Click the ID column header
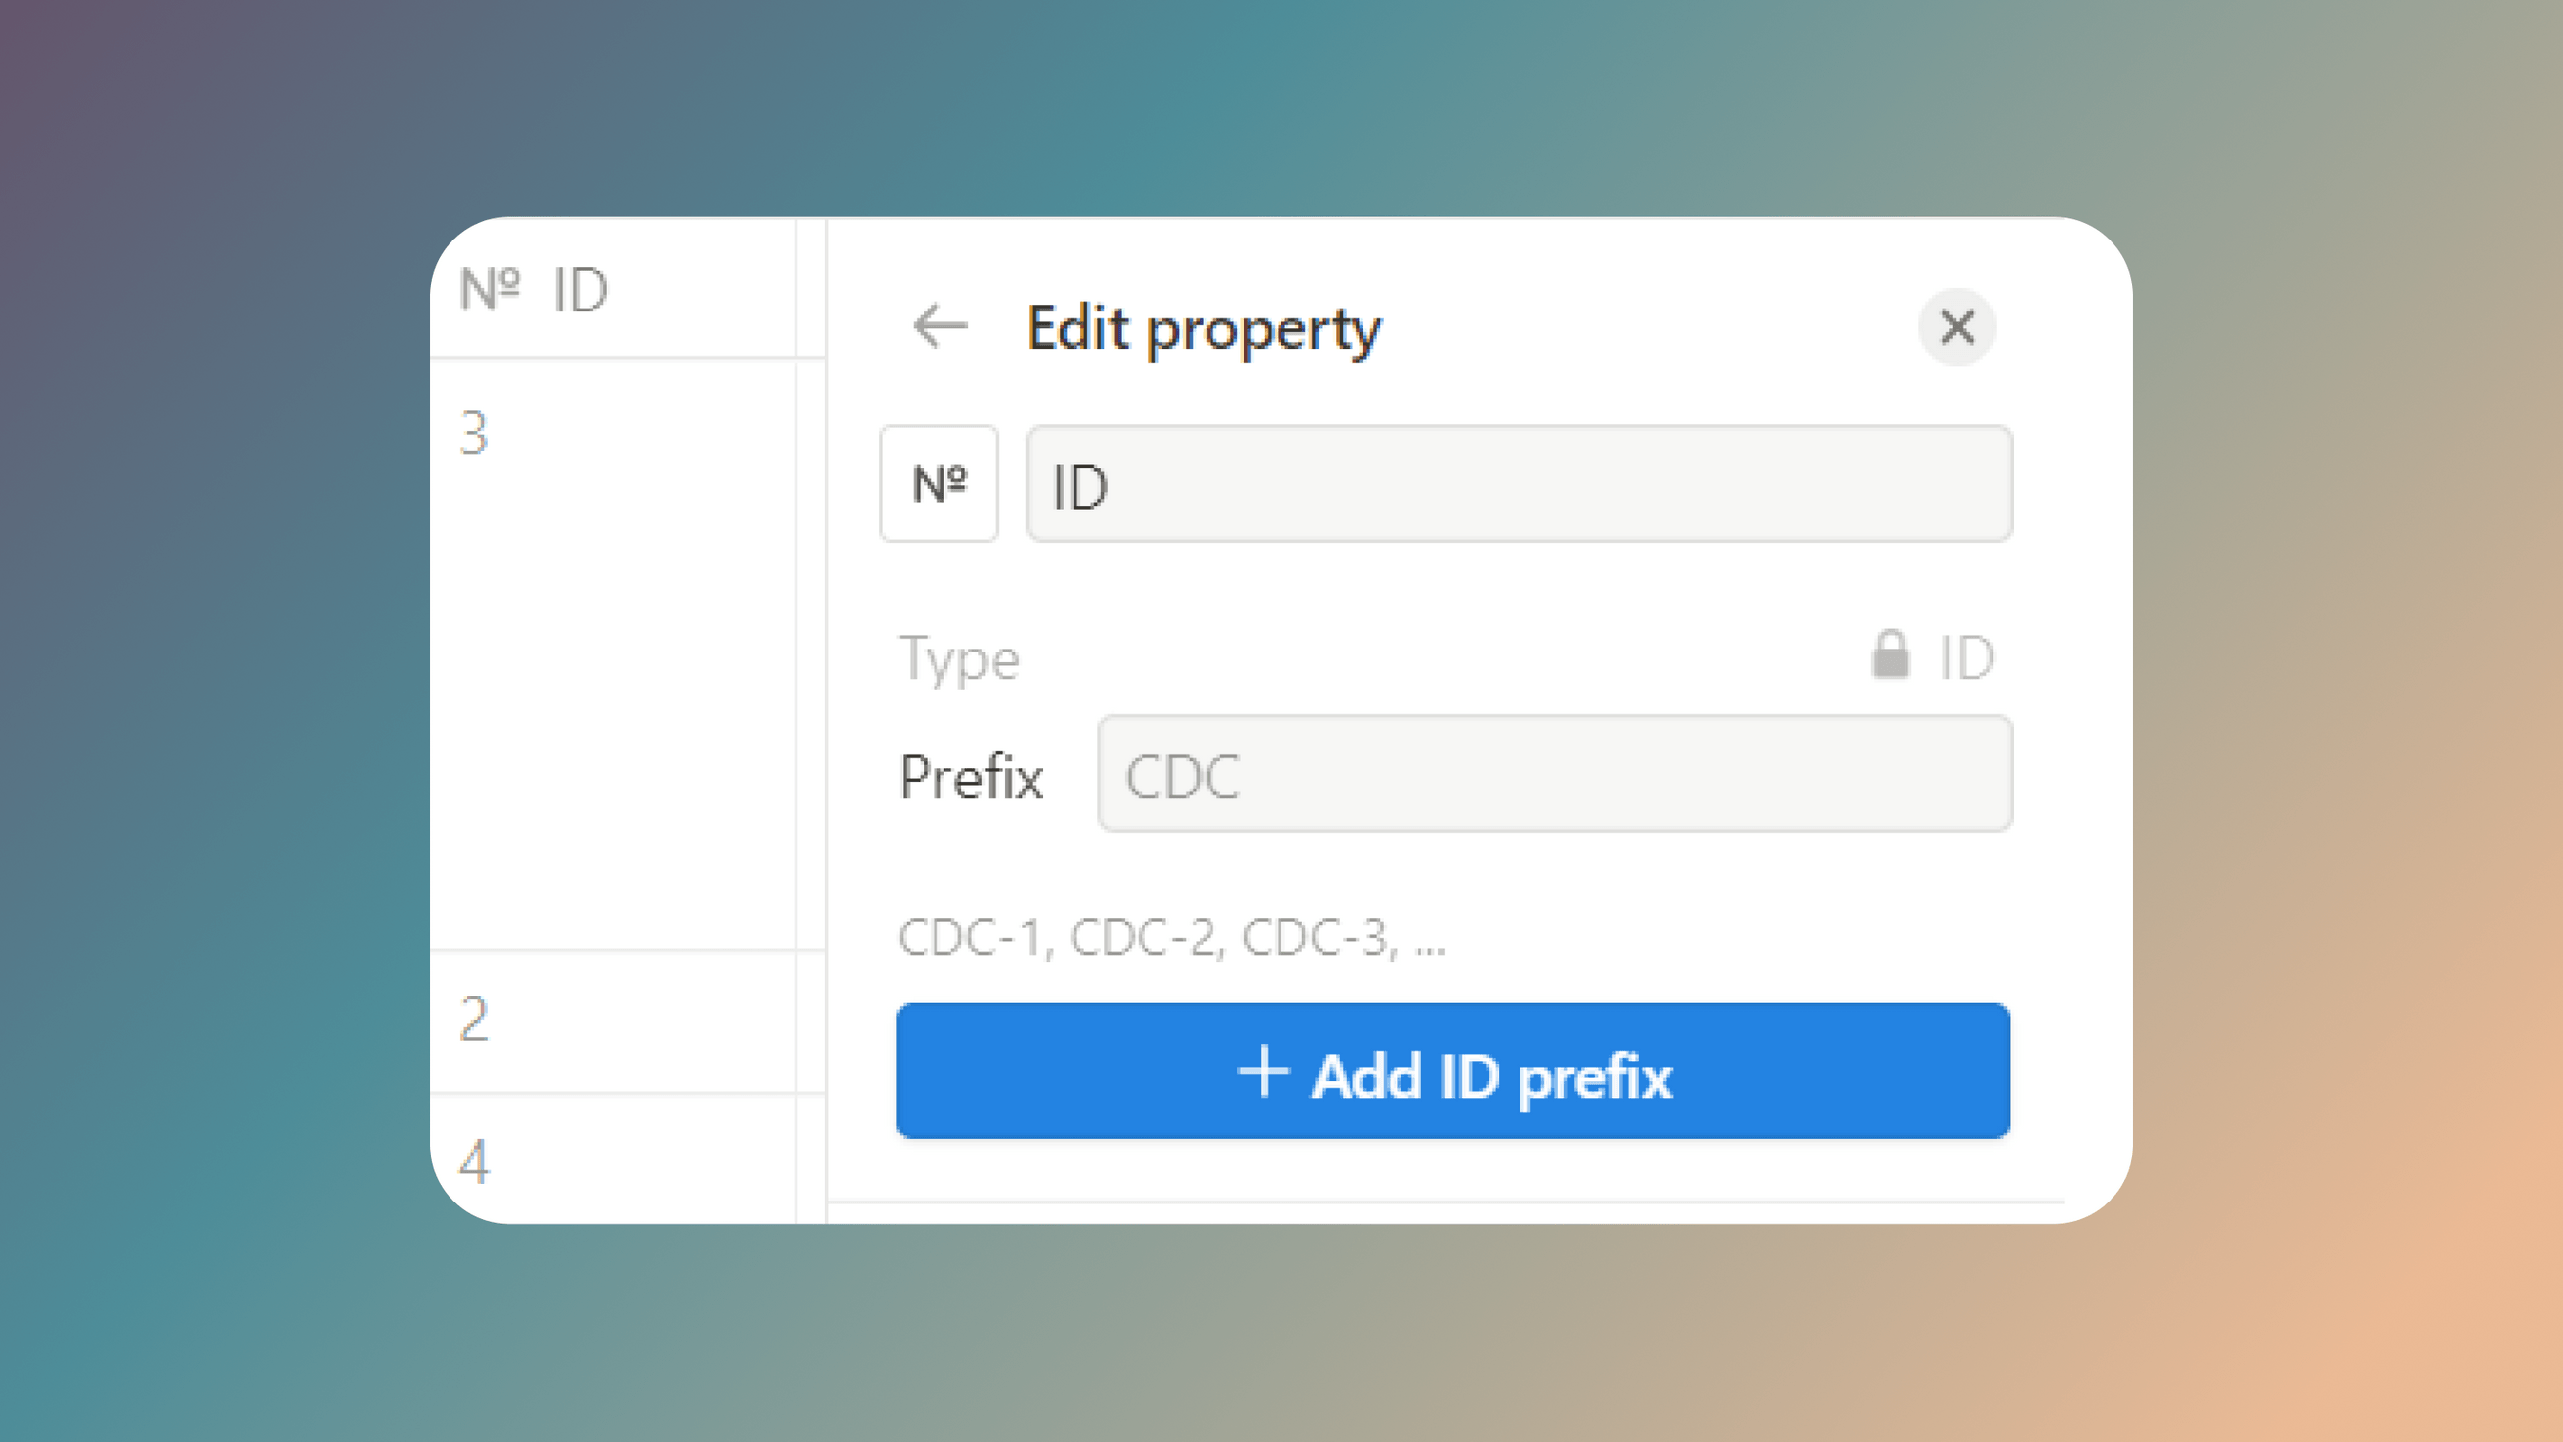The height and width of the screenshot is (1442, 2563). (582, 288)
